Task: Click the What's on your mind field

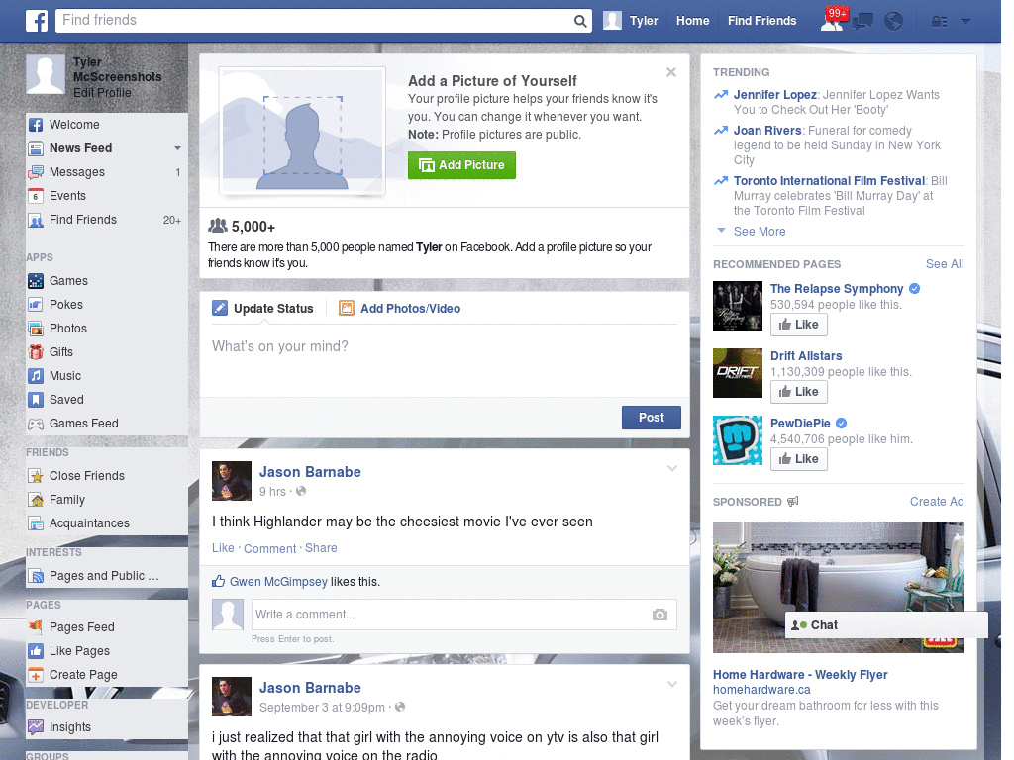Action: tap(445, 358)
